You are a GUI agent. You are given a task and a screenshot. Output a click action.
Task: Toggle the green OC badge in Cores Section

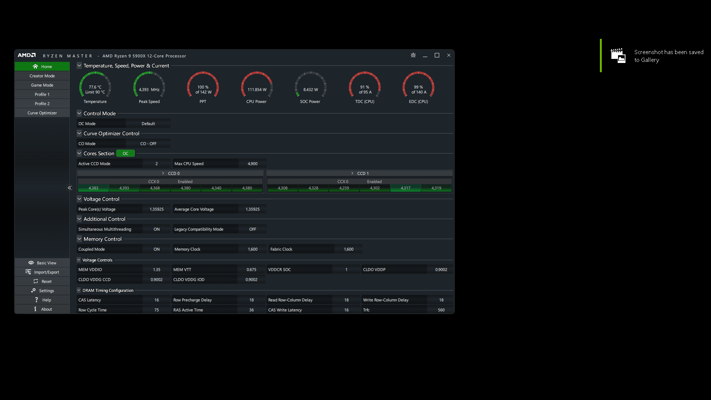[126, 153]
